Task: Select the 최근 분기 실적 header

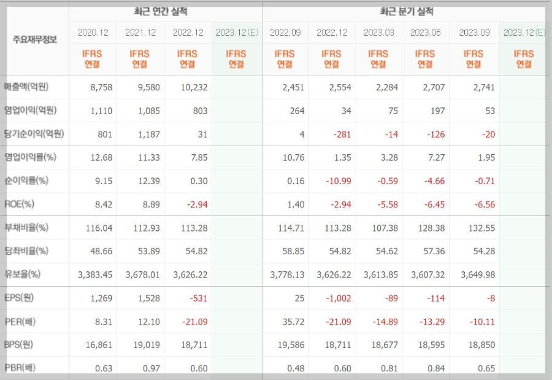Action: pos(406,11)
